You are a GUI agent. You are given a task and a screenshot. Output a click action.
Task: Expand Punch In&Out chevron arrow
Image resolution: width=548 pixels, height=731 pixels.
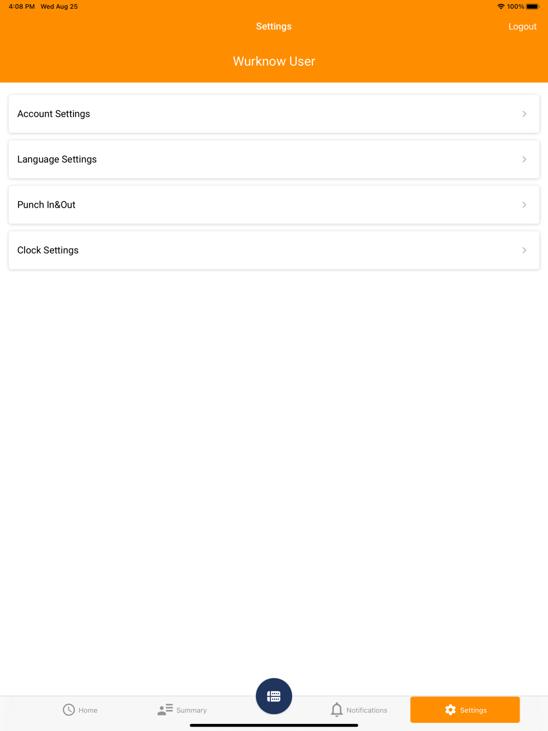click(x=524, y=205)
